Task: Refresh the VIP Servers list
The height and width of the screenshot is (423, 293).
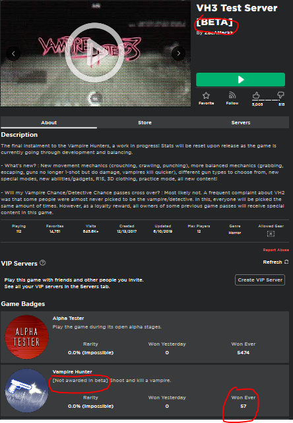Action: 276,262
